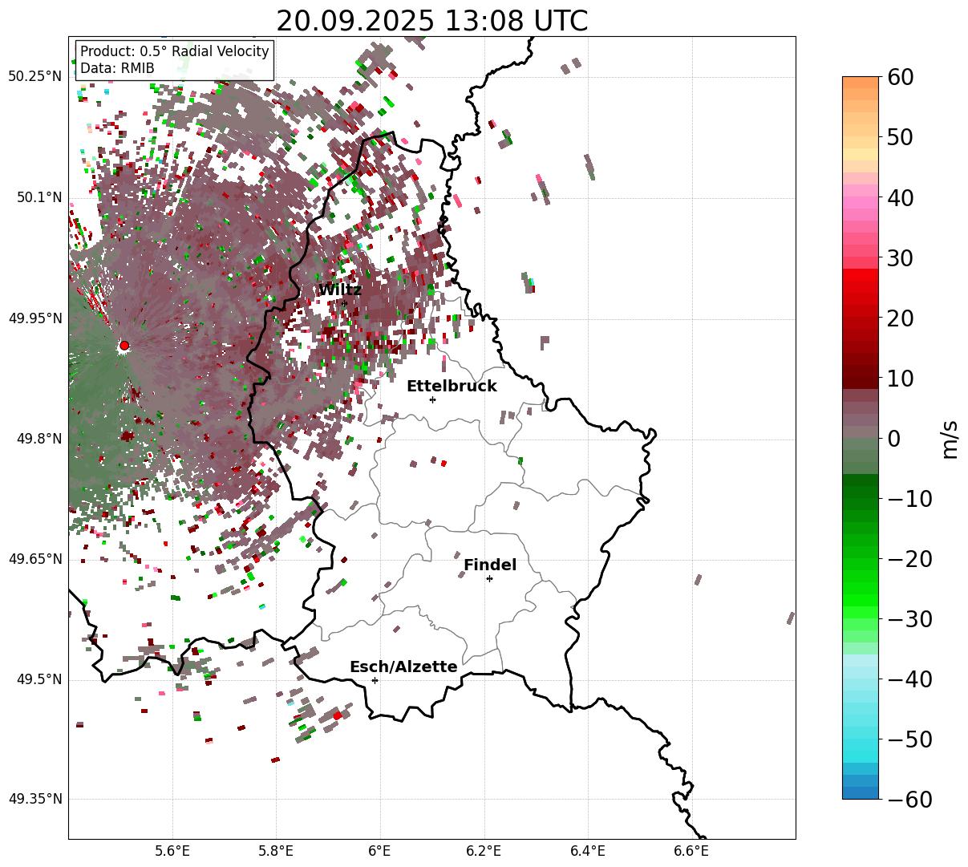Click the 6.2°E longitude label

(x=484, y=850)
